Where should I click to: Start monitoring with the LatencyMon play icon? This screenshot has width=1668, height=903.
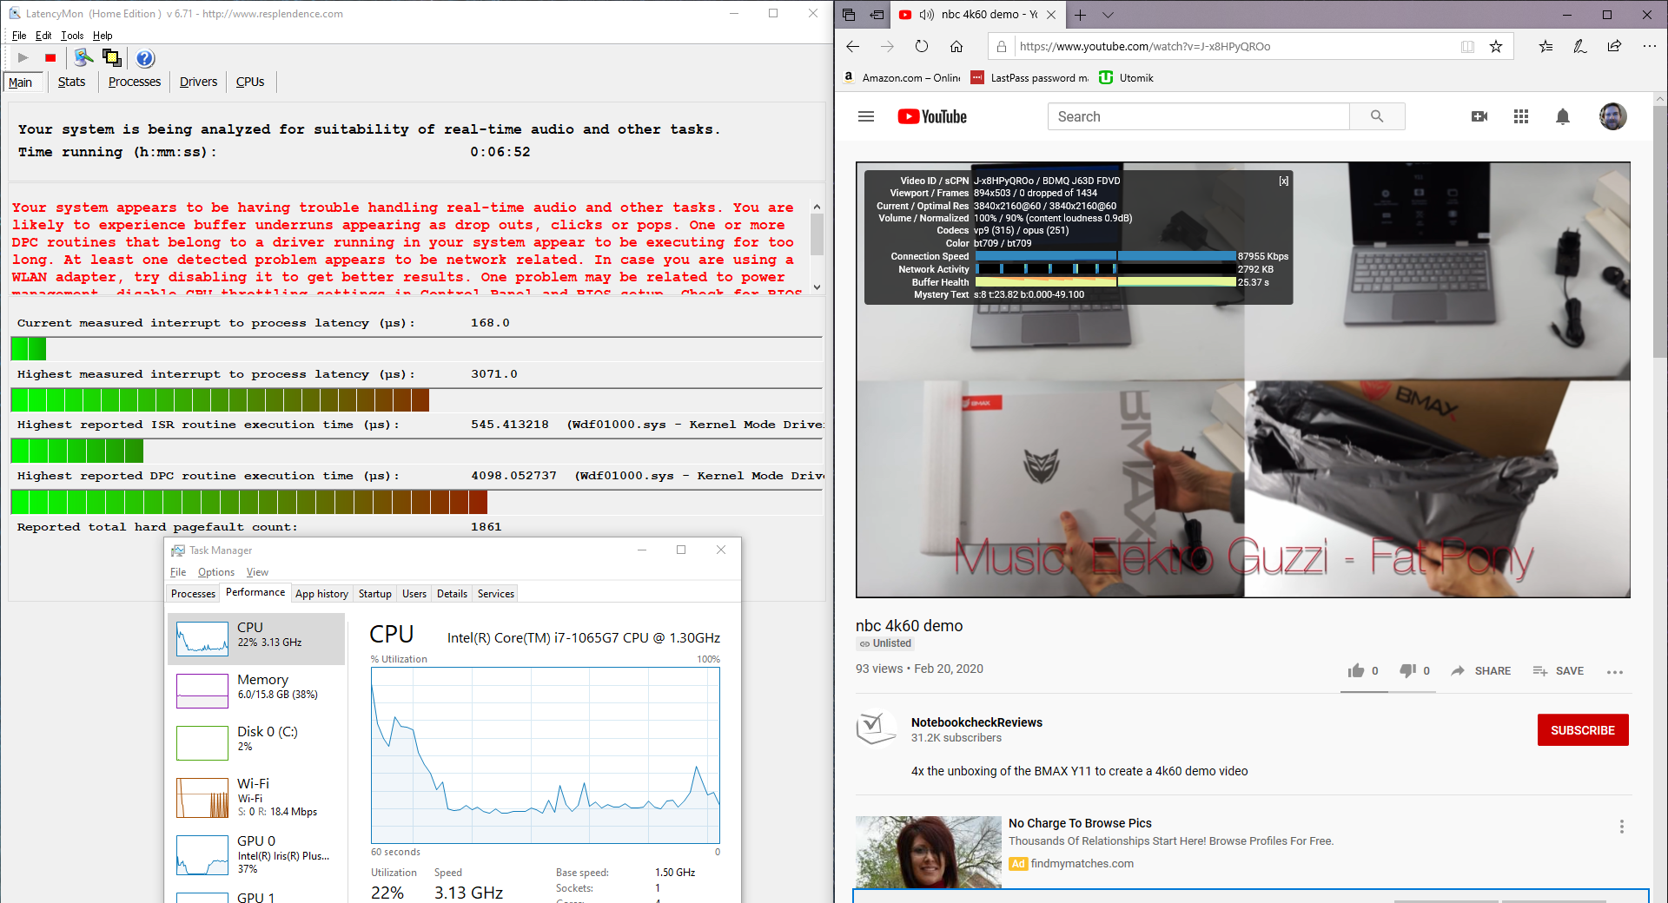[x=23, y=58]
